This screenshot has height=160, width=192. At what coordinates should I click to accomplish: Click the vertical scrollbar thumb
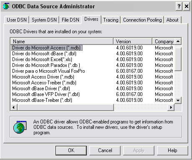pos(178,59)
